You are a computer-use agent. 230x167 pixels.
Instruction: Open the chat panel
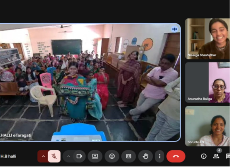tap(228, 156)
